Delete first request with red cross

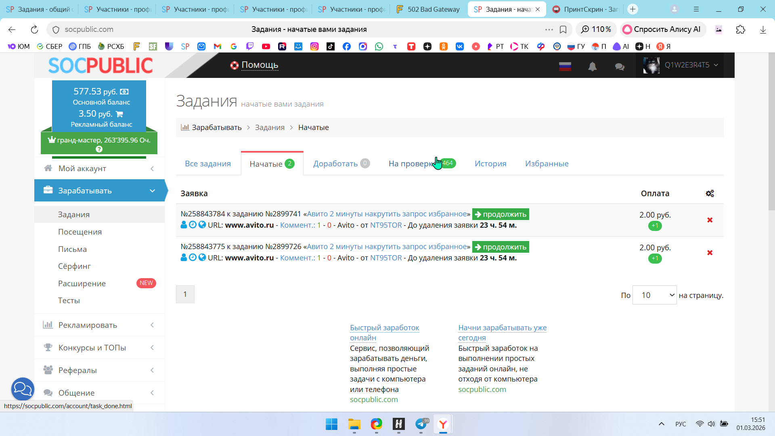(710, 220)
